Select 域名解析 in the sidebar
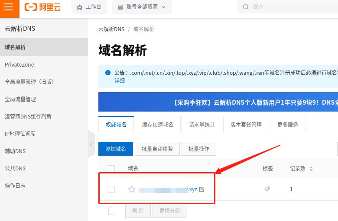The width and height of the screenshot is (338, 221). coord(44,47)
